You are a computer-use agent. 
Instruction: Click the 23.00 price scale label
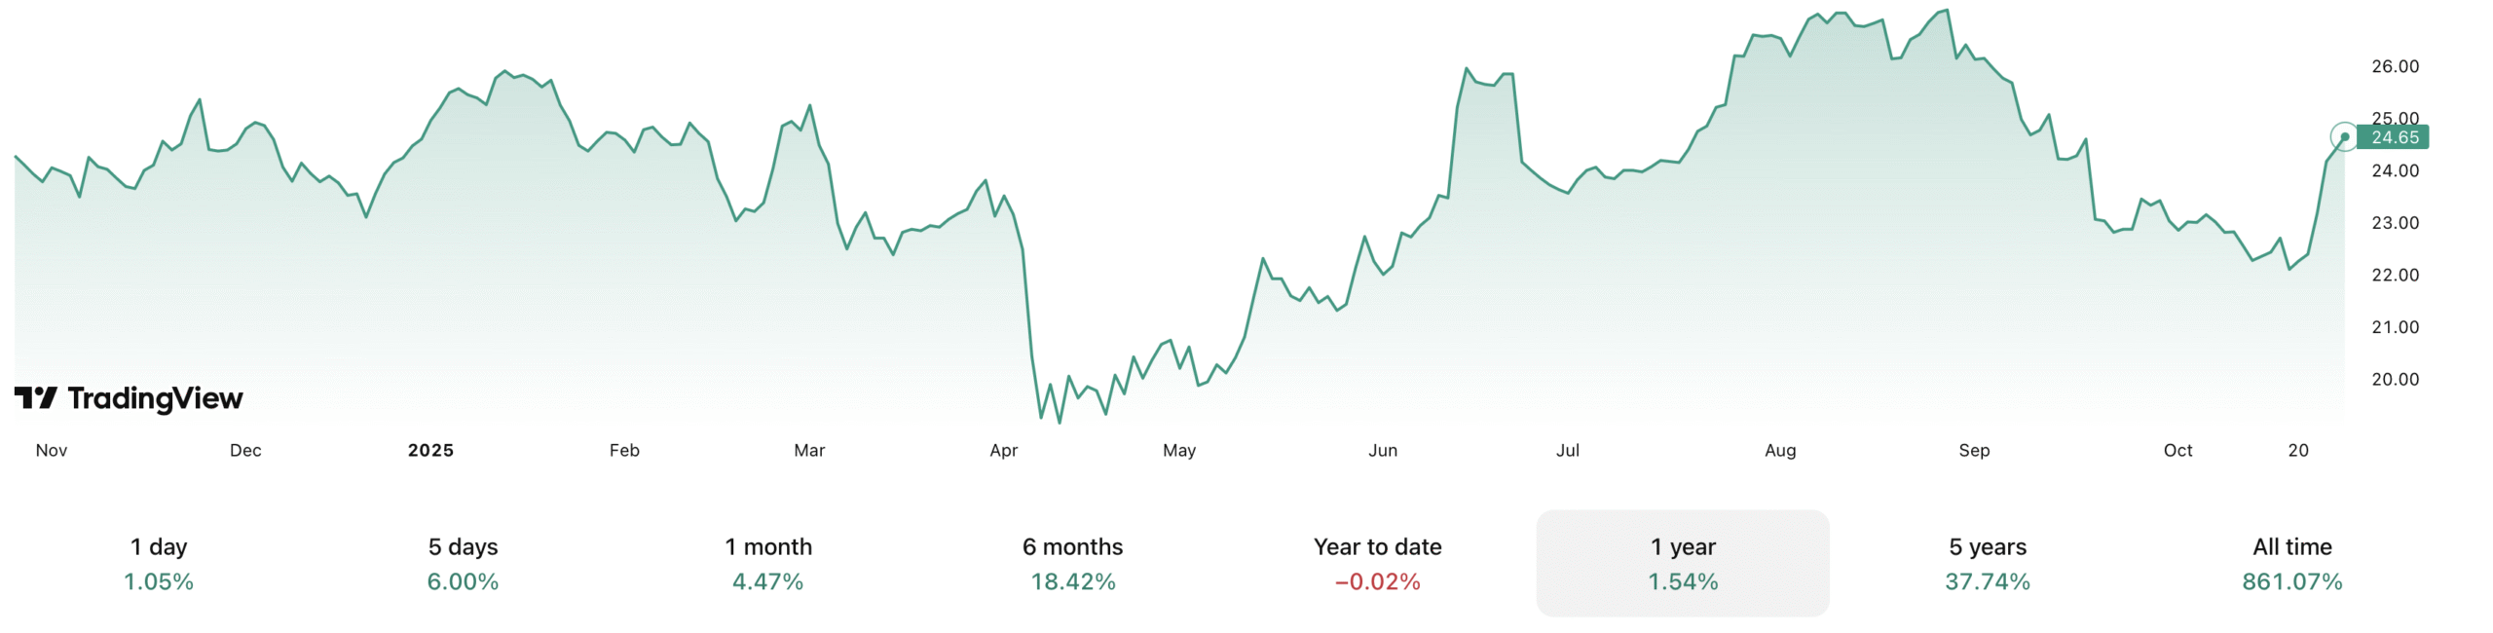(2395, 223)
